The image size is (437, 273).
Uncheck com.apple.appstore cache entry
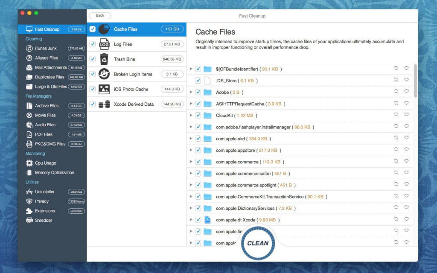(198, 150)
